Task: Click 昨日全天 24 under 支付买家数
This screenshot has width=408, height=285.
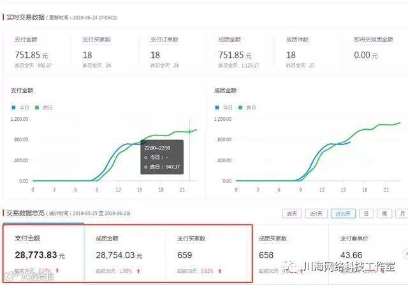Action: [97, 66]
